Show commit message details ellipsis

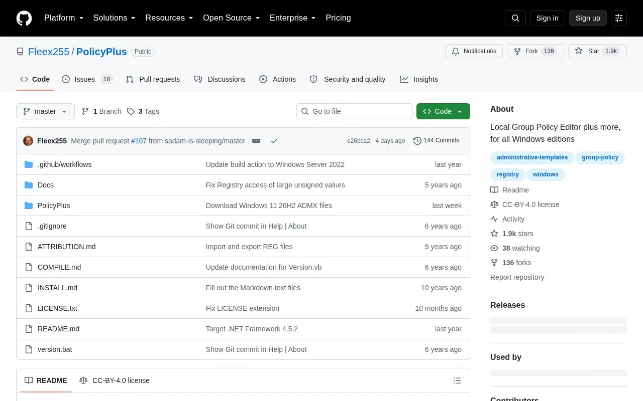256,141
